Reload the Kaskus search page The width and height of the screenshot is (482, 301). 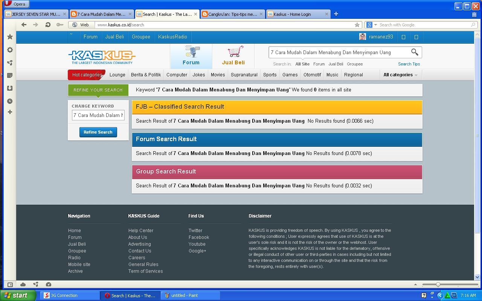click(x=48, y=25)
